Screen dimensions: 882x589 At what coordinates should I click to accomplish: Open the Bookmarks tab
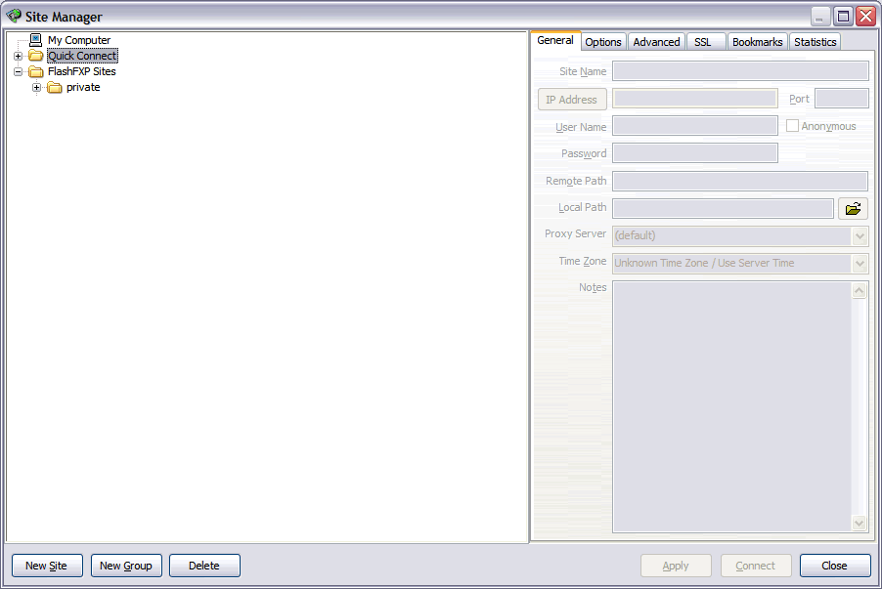(x=757, y=42)
